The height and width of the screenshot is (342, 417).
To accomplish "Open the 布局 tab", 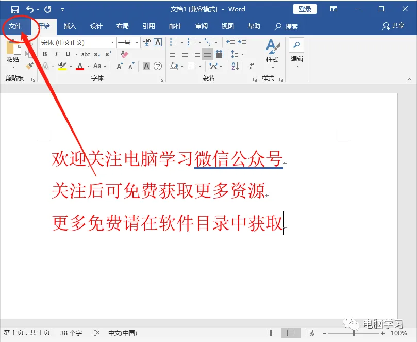I will click(123, 26).
